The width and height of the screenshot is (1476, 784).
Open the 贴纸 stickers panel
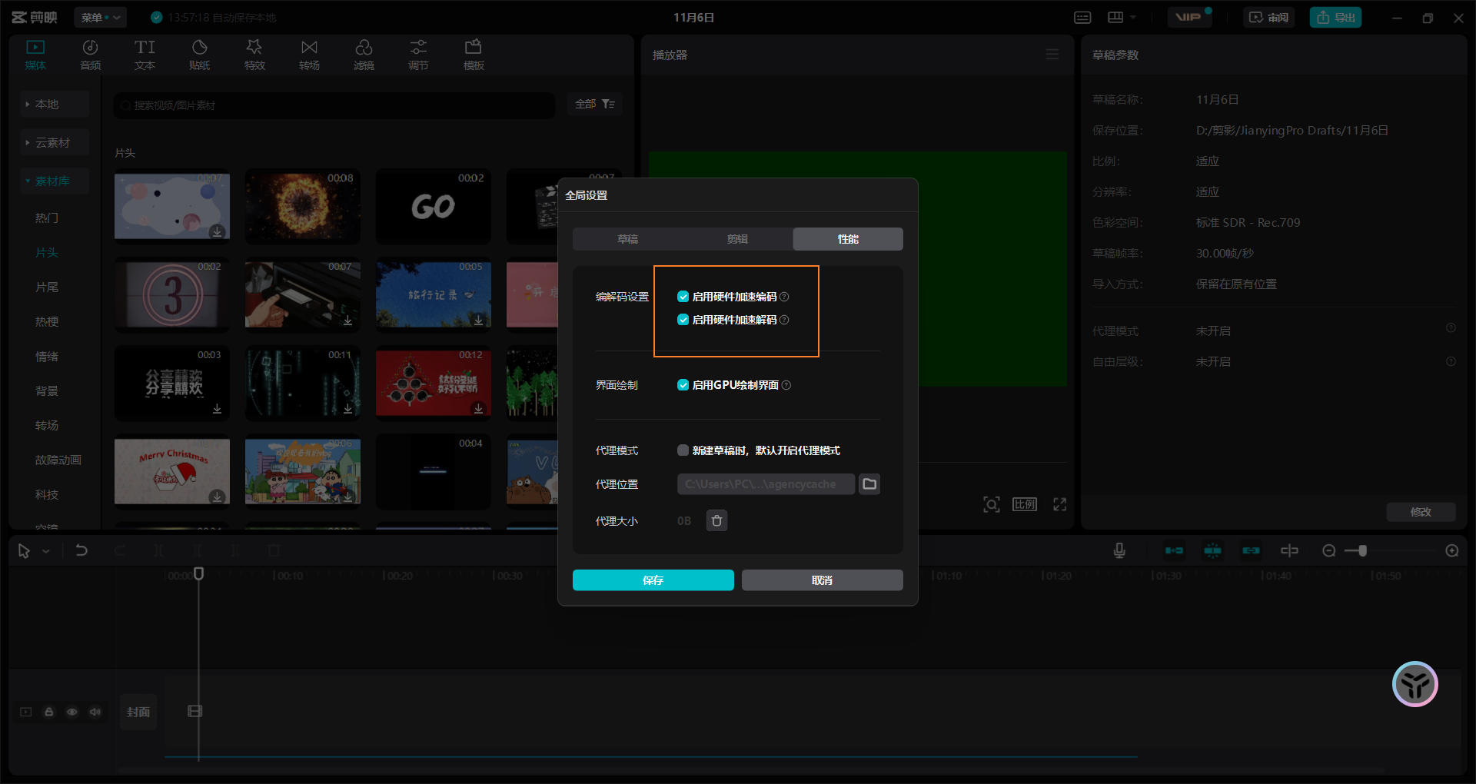[199, 55]
